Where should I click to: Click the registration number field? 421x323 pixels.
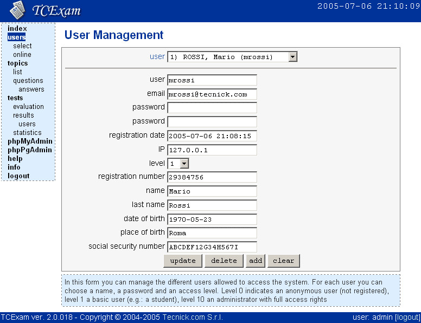pyautogui.click(x=212, y=177)
